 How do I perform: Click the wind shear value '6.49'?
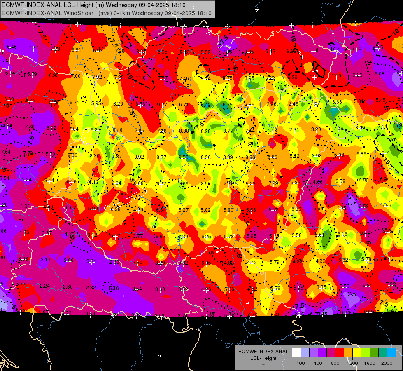205,105
